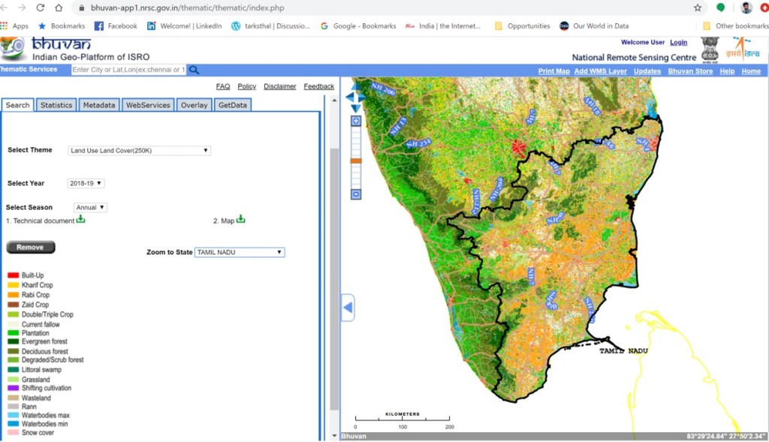
Task: Download the Technical document via green icon
Action: pos(81,220)
